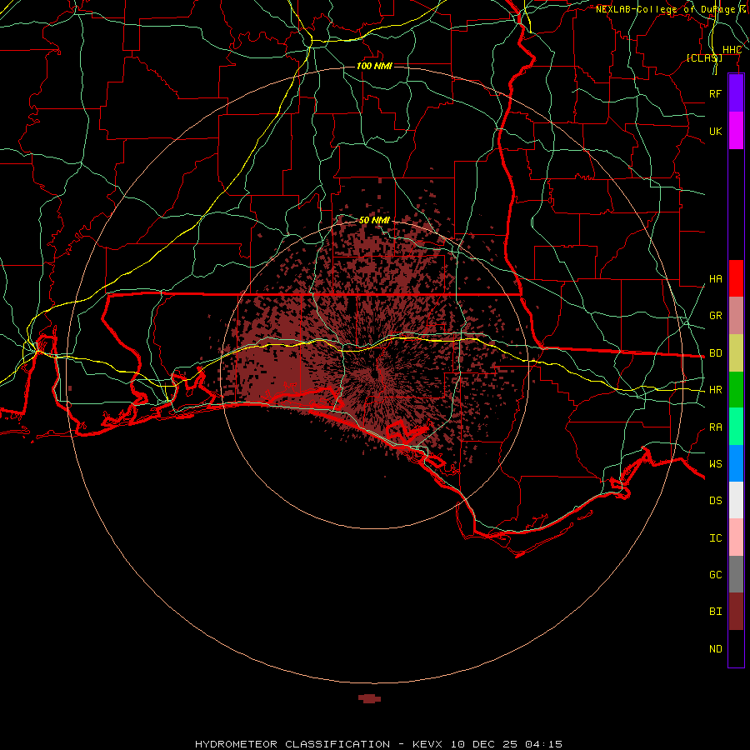
Task: Click the ND black legend swatch
Action: (736, 648)
